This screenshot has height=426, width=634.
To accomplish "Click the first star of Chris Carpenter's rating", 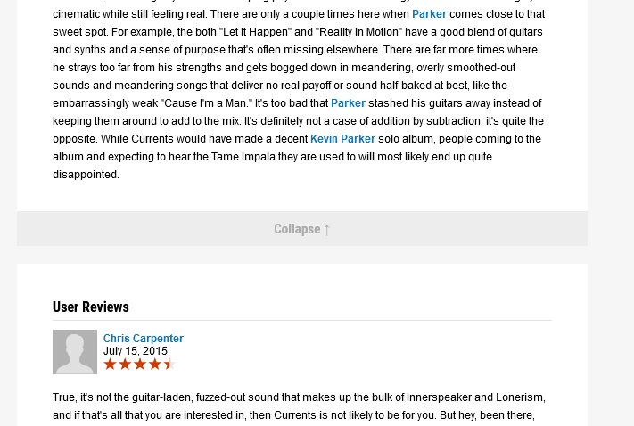I will 110,365.
